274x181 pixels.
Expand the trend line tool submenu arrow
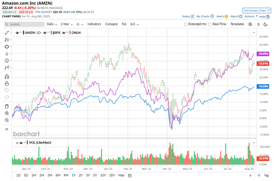click(x=11, y=33)
